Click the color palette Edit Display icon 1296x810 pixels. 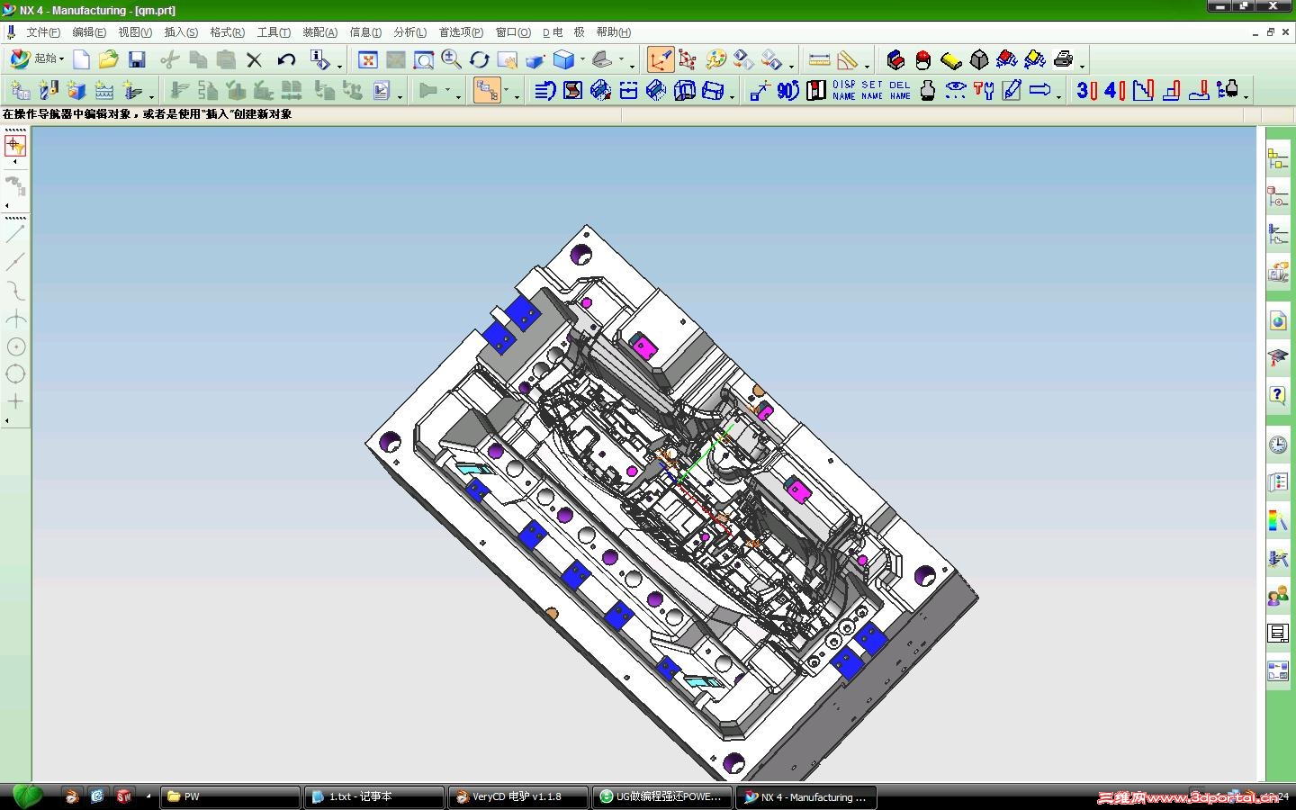coord(716,60)
